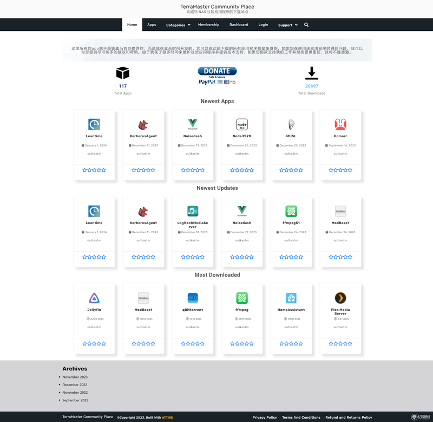This screenshot has height=422, width=433.
Task: Click star rating on Jellyfin card
Action: coord(94,344)
